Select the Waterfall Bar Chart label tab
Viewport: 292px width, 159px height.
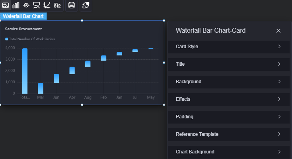point(23,16)
